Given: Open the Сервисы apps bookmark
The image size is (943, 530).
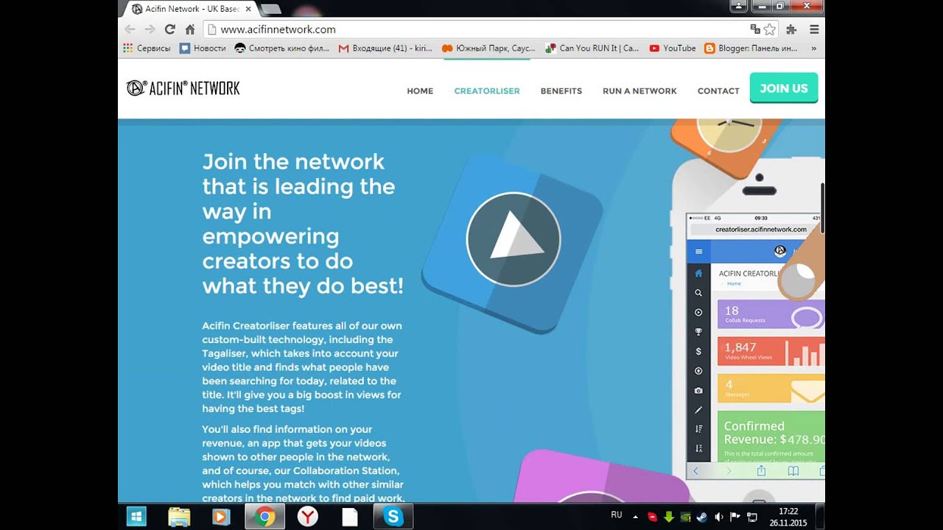Looking at the screenshot, I should click(147, 48).
